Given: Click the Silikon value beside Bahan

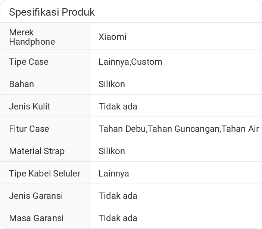Looking at the screenshot, I should [x=112, y=84].
